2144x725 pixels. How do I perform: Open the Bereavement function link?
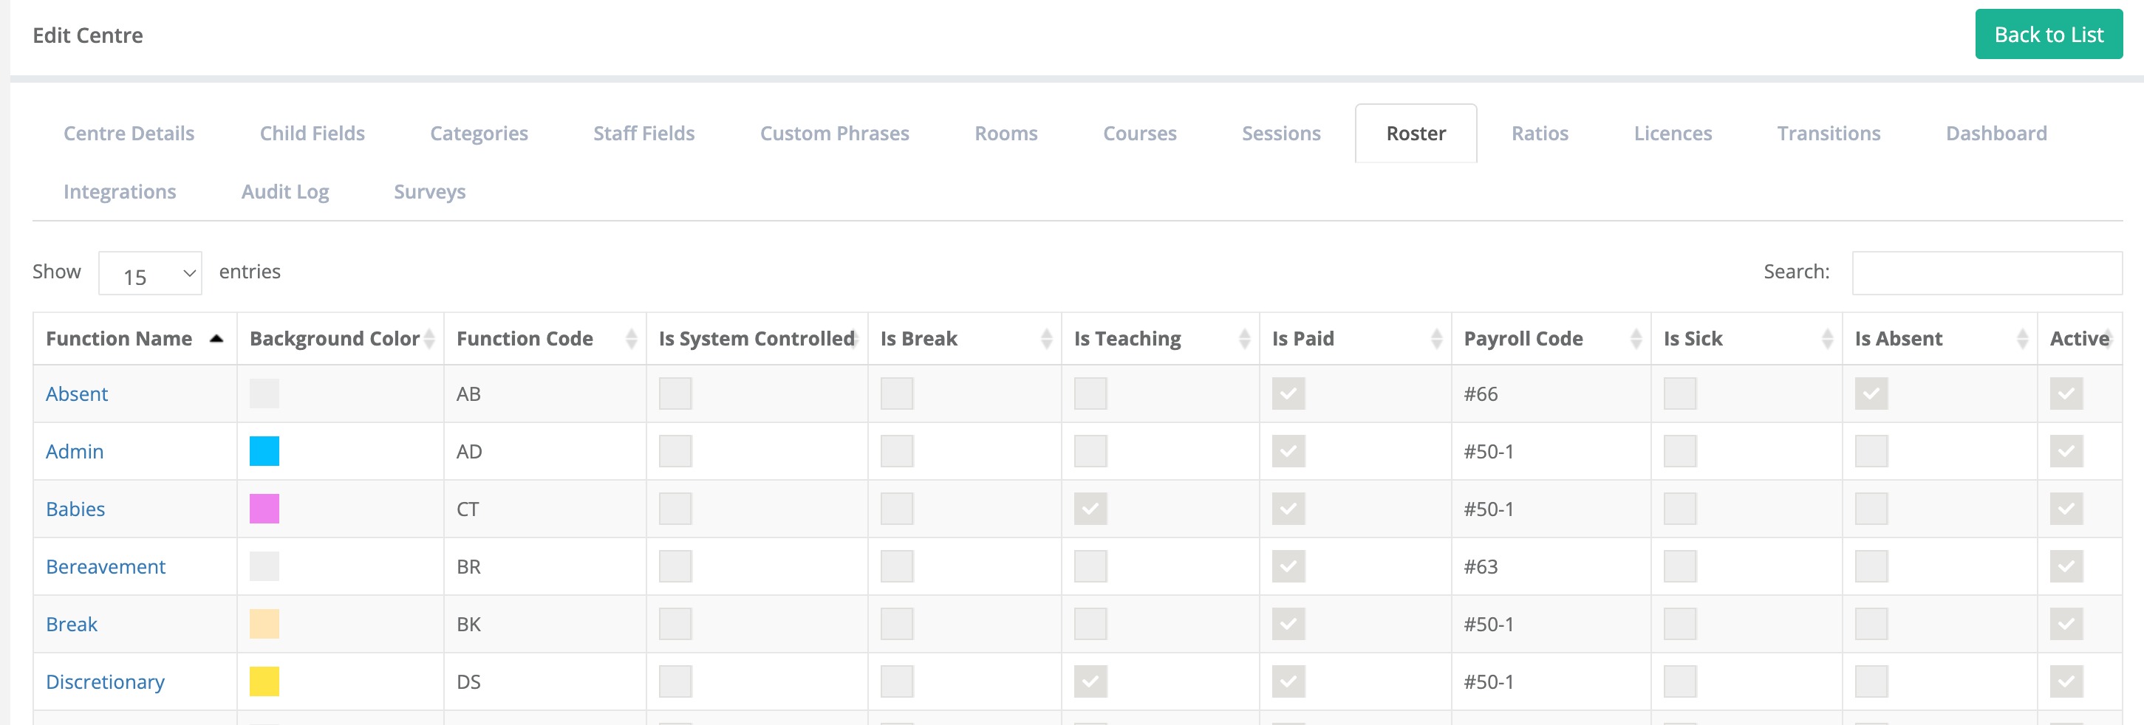(x=106, y=566)
